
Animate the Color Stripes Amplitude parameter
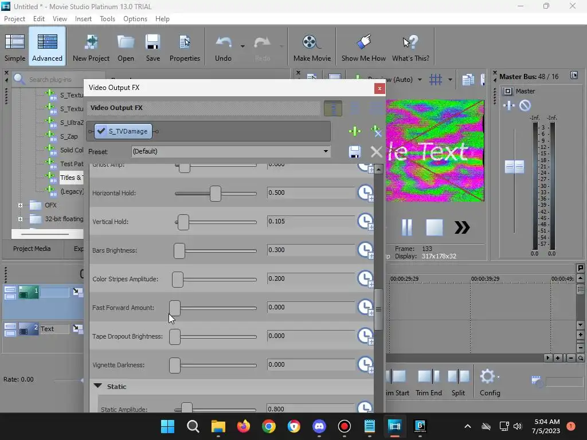pos(365,279)
